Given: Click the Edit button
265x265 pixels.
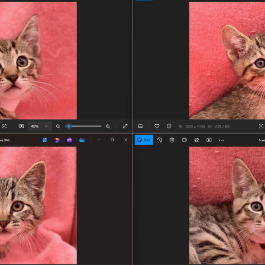Looking at the screenshot, I should click(144, 140).
